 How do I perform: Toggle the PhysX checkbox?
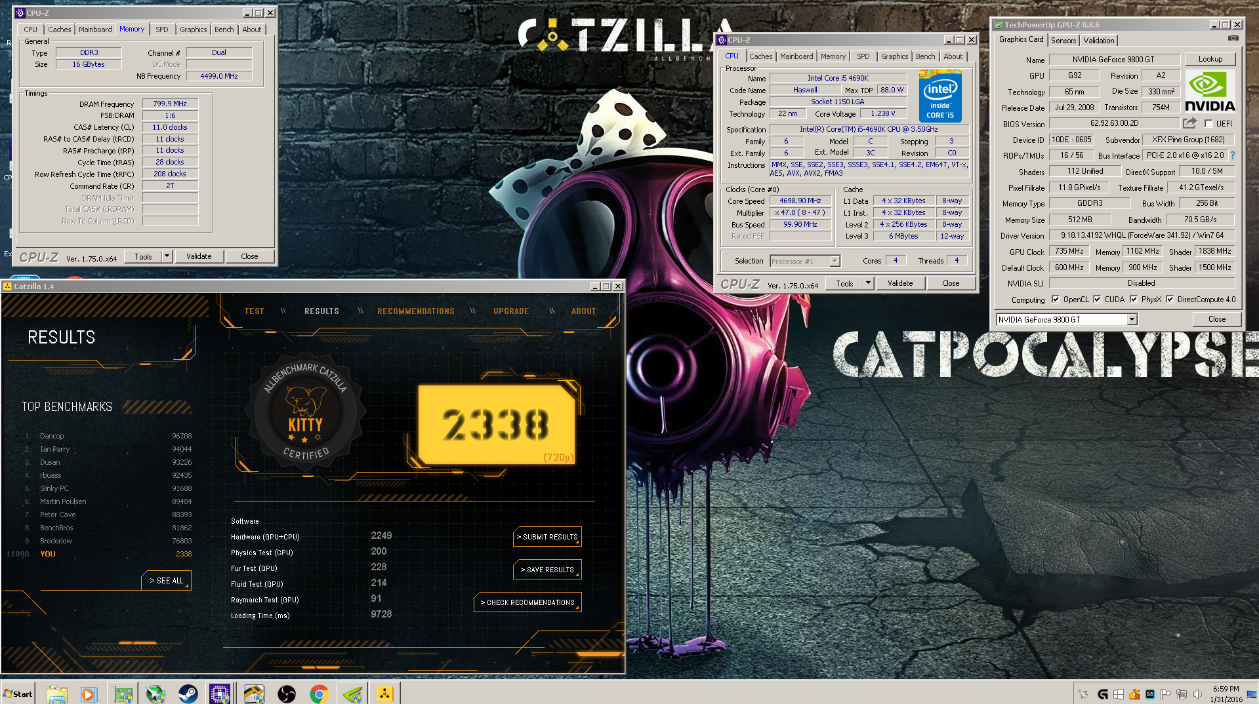pyautogui.click(x=1134, y=300)
